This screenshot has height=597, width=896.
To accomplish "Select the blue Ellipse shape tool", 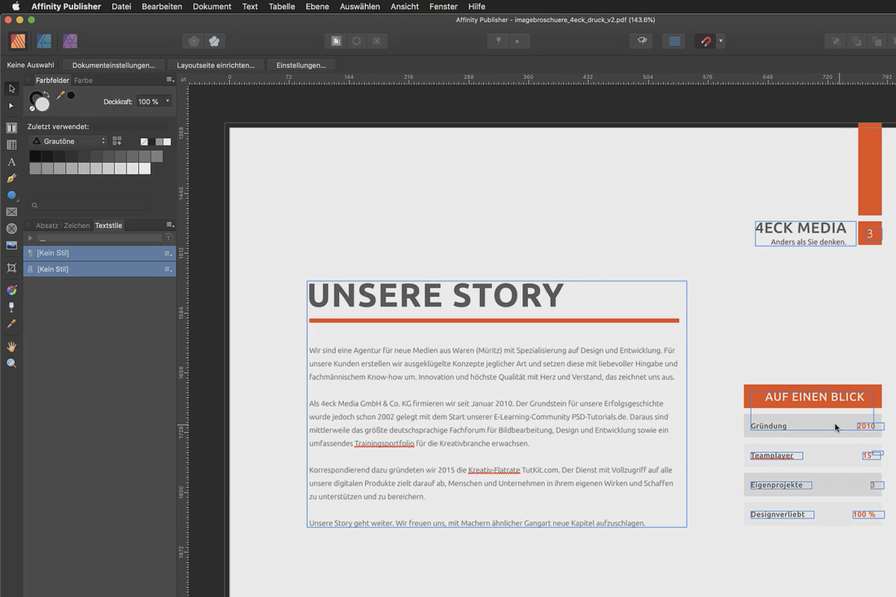I will coord(11,196).
